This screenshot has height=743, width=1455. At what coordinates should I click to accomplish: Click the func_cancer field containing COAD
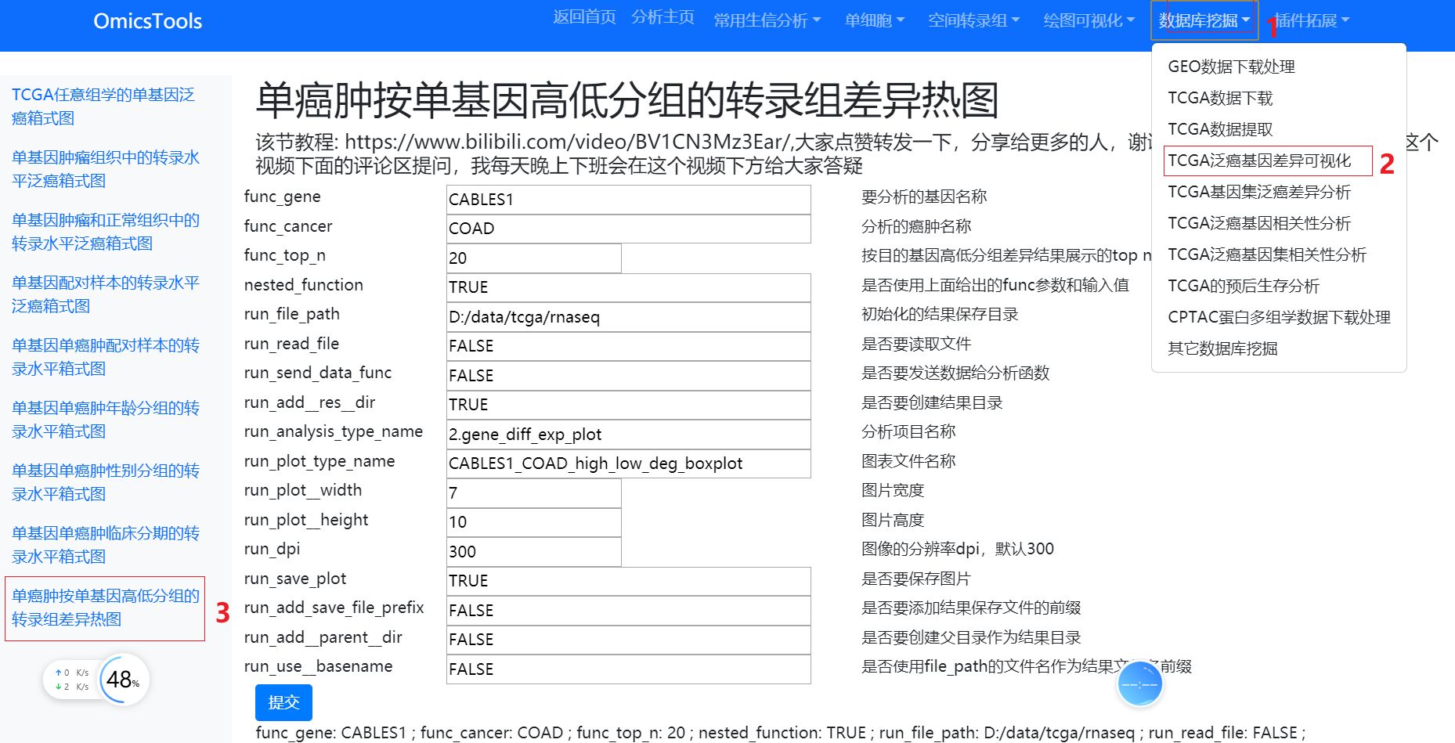tap(628, 229)
